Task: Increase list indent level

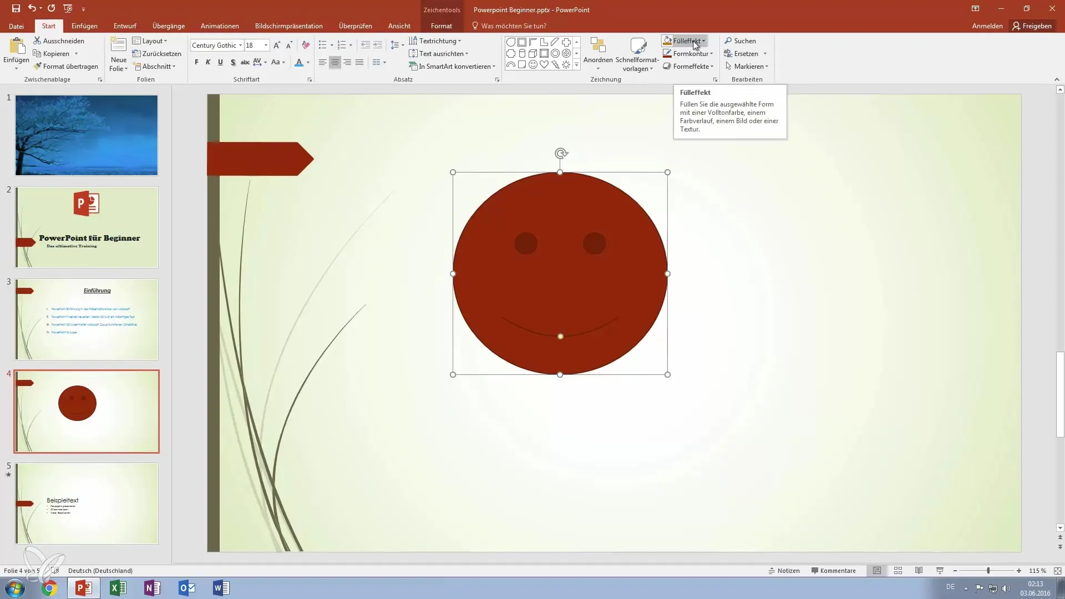Action: (x=378, y=45)
